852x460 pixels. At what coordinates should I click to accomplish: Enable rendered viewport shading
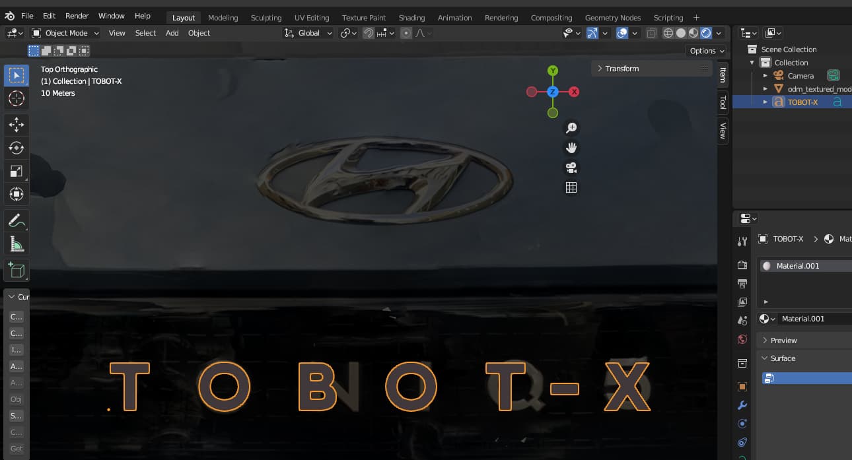click(706, 33)
